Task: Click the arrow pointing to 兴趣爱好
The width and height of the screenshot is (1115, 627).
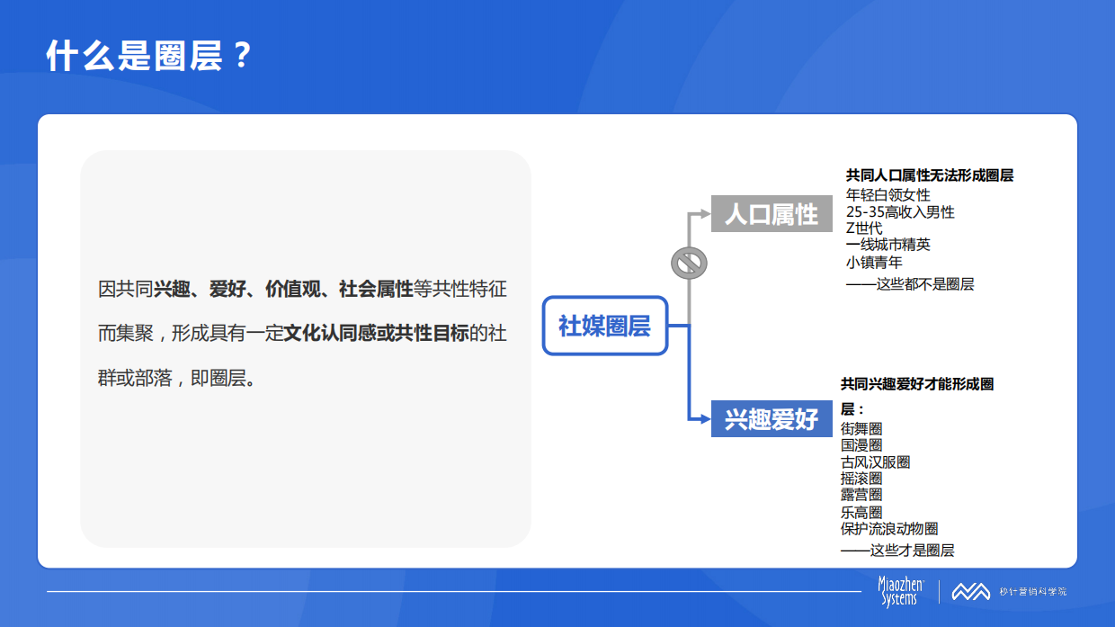Action: pyautogui.click(x=704, y=418)
